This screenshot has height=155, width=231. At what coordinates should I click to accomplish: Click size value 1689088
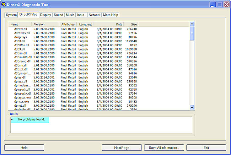tap(131, 49)
